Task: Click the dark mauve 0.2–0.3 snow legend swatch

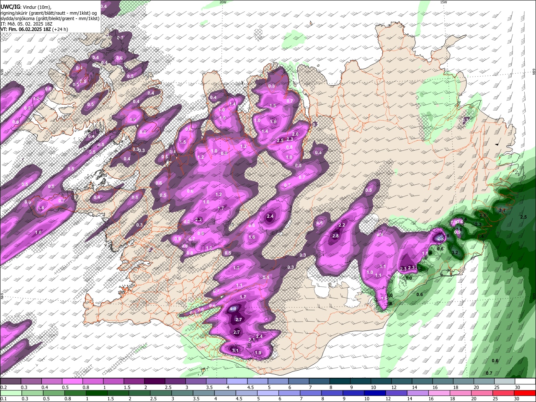Action: [10, 381]
